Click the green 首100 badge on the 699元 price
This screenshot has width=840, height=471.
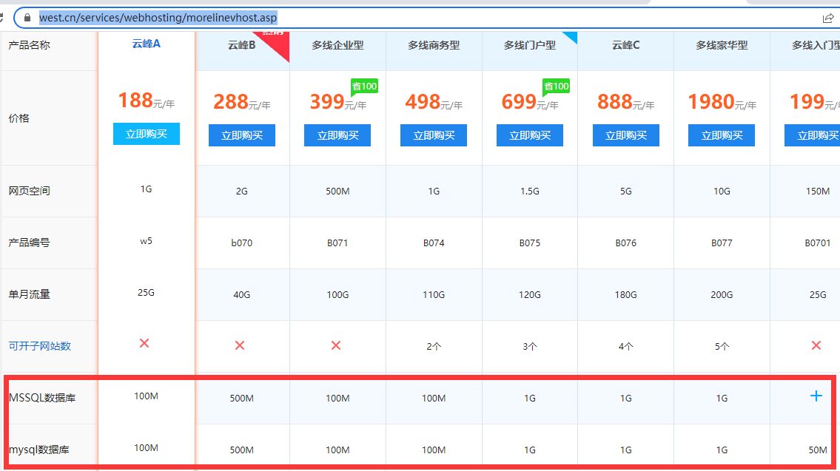pos(556,87)
